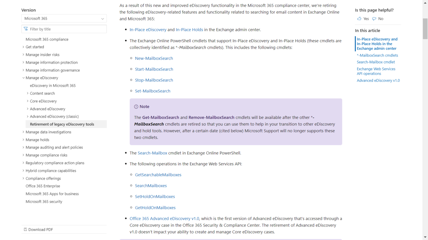Screen dimensions: 428x240
Task: Select Retirement of legacy eDiscovery tools
Action: 62,124
